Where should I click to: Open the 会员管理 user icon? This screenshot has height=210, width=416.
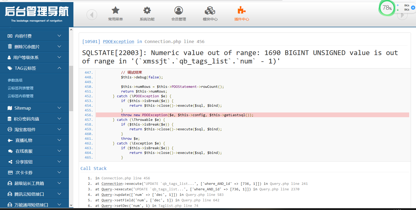click(178, 11)
